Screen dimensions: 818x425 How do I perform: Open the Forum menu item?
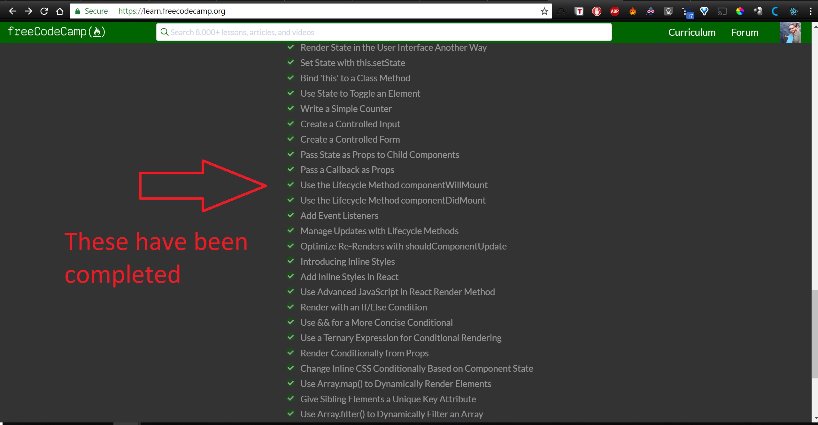tap(745, 32)
